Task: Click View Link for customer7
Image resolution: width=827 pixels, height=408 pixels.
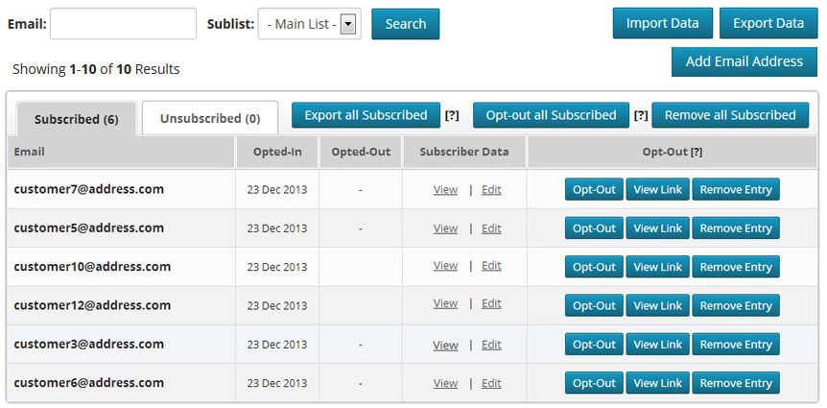Action: (x=658, y=189)
